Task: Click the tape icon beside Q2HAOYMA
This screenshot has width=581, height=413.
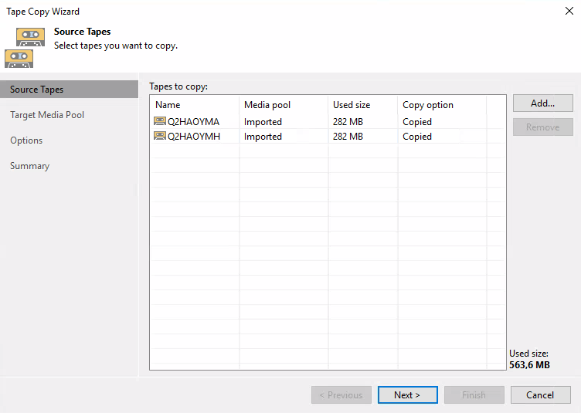Action: click(x=160, y=121)
